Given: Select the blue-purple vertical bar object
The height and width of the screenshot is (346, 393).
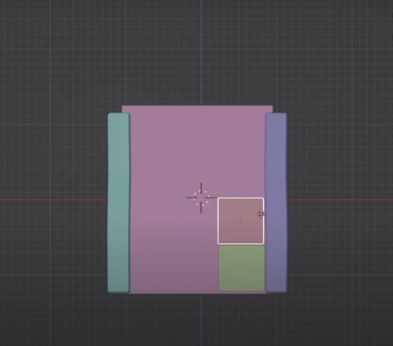Looking at the screenshot, I should [x=276, y=203].
